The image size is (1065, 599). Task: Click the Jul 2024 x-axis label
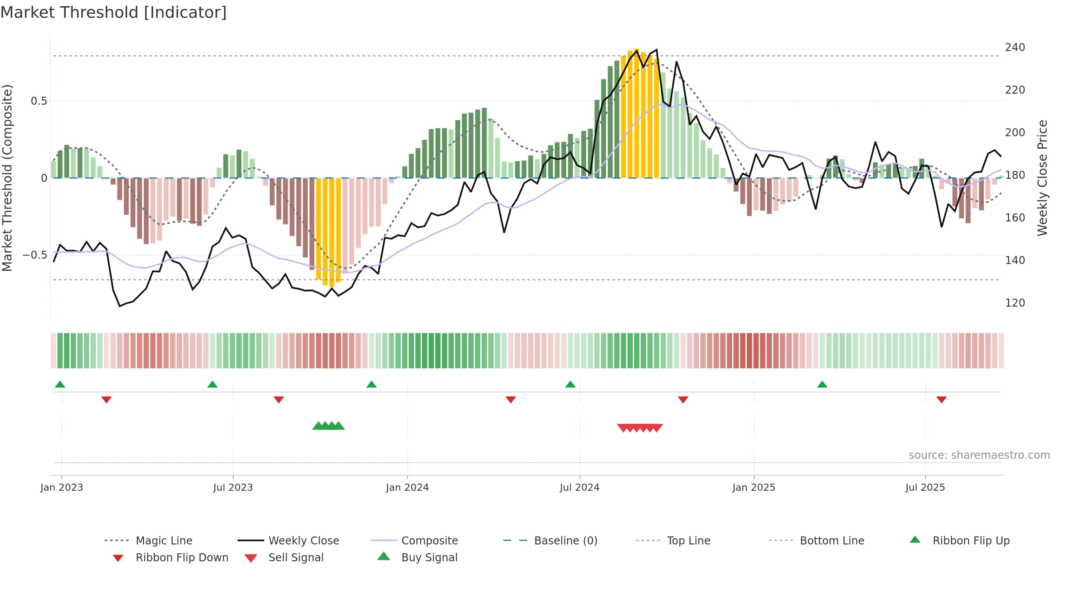point(580,488)
